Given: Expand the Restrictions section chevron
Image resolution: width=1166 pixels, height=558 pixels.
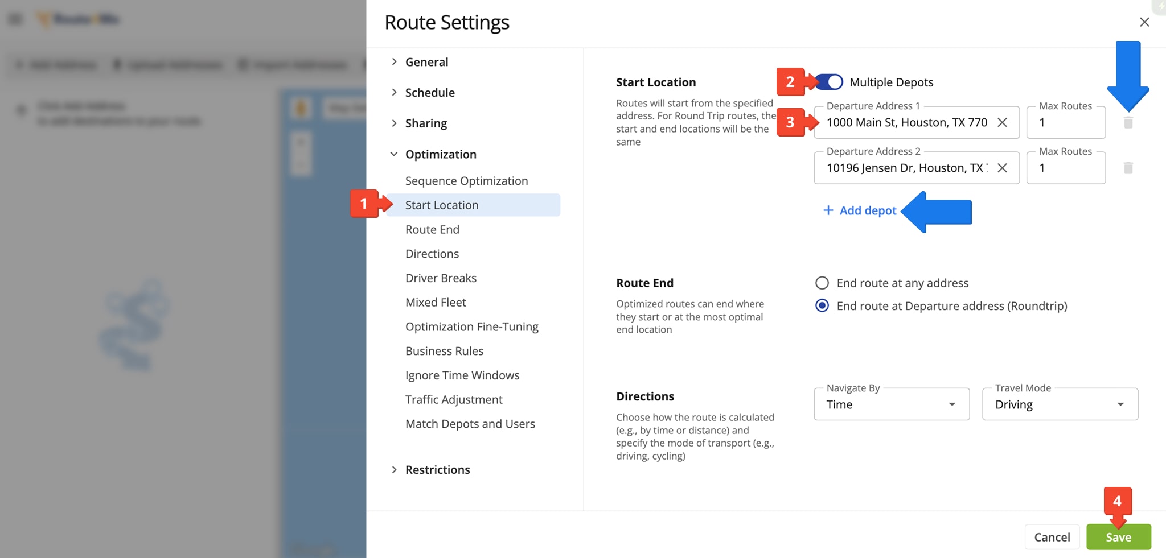Looking at the screenshot, I should pos(394,469).
